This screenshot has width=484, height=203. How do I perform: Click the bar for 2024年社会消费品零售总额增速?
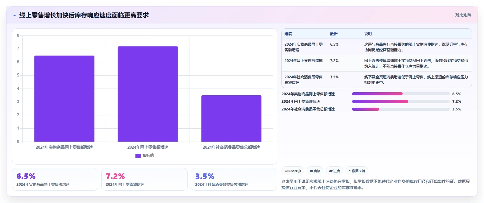coord(231,118)
